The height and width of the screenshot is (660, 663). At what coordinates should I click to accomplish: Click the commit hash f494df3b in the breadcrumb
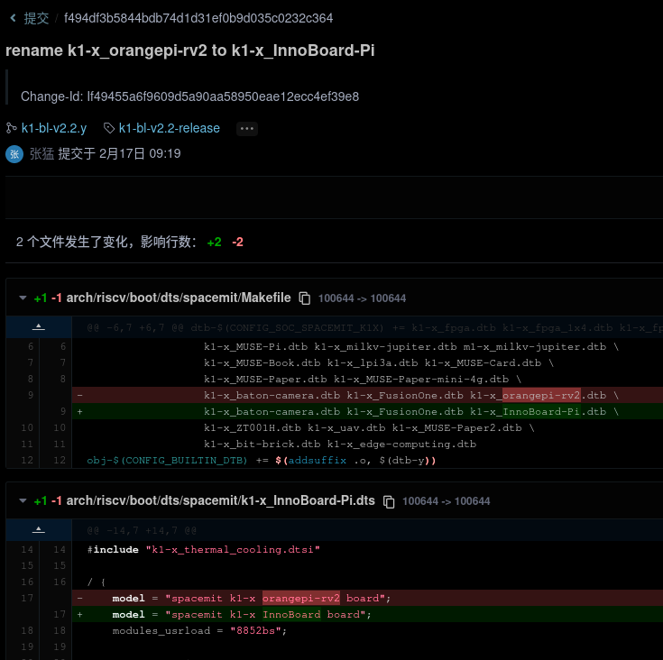pos(198,18)
